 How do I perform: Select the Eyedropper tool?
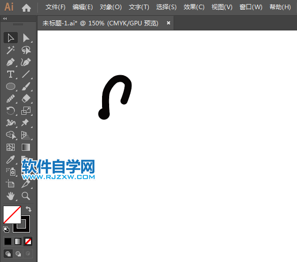(x=11, y=159)
